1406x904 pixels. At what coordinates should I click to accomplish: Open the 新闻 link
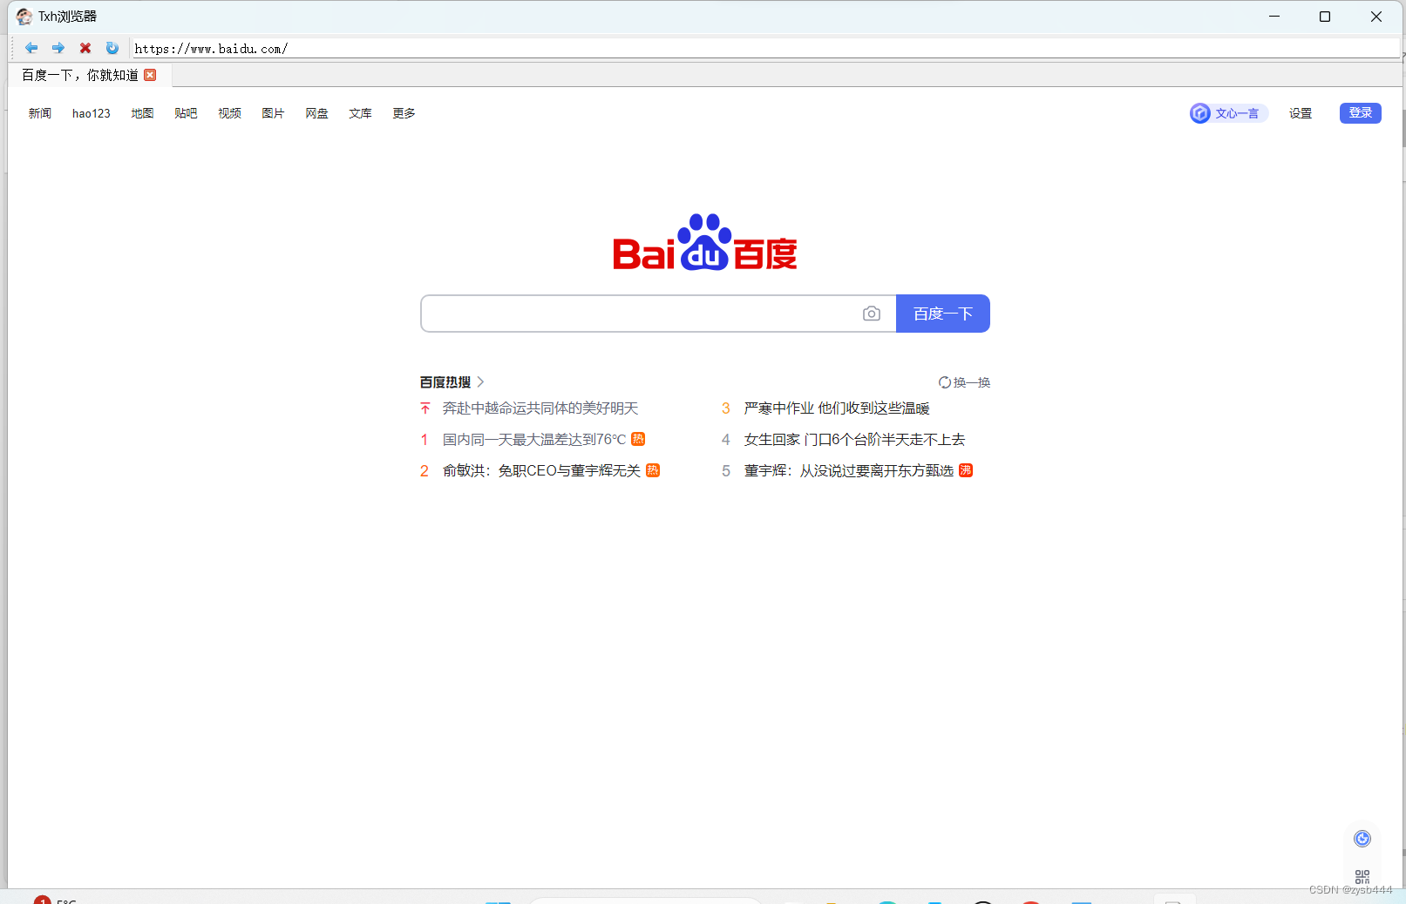pyautogui.click(x=40, y=113)
